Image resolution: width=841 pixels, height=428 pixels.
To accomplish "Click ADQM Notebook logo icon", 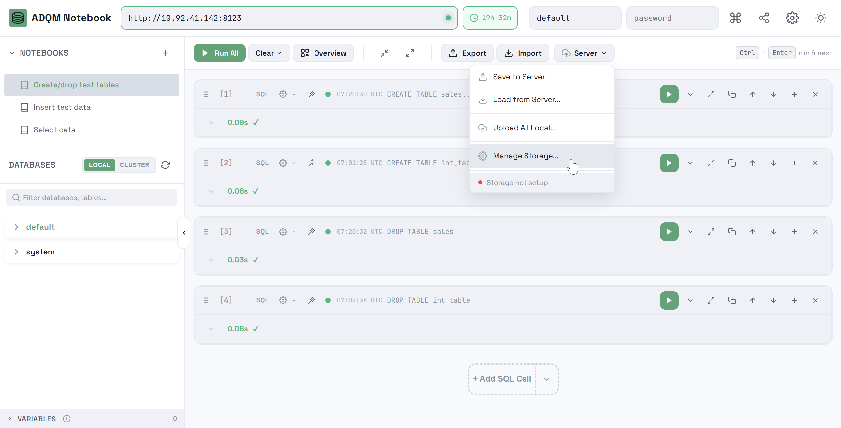I will (x=18, y=18).
